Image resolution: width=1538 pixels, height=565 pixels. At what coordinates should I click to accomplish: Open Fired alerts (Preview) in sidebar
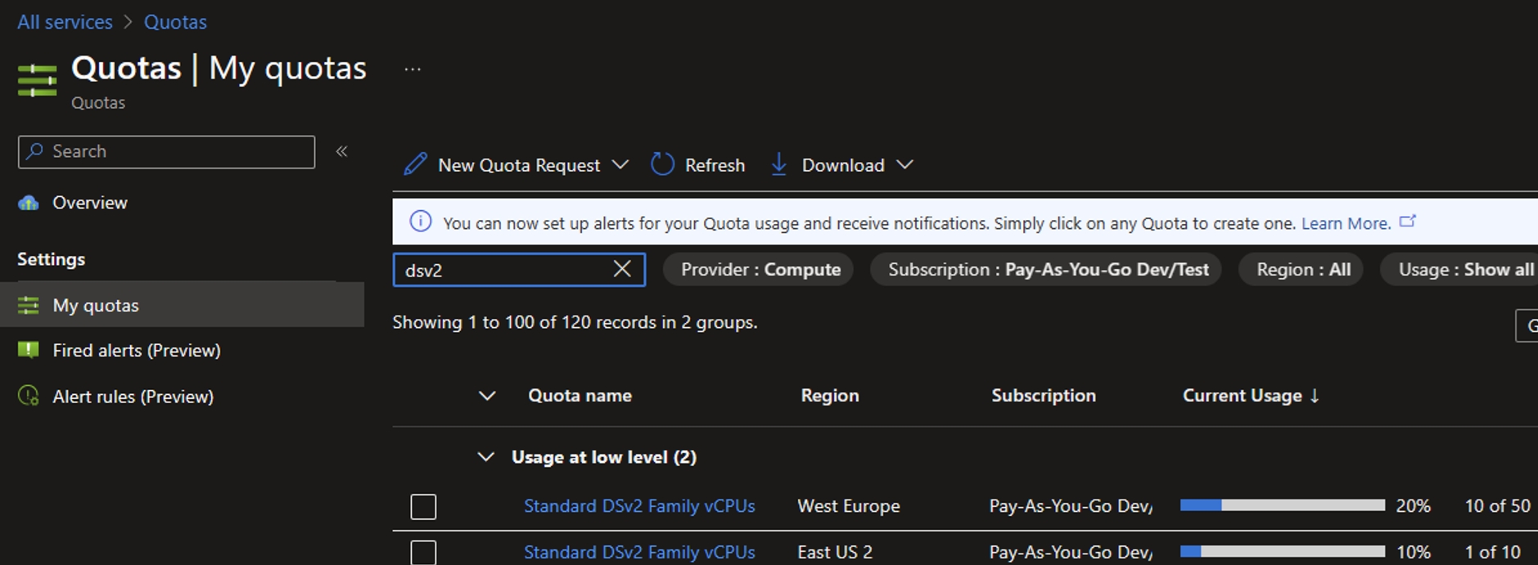click(136, 350)
